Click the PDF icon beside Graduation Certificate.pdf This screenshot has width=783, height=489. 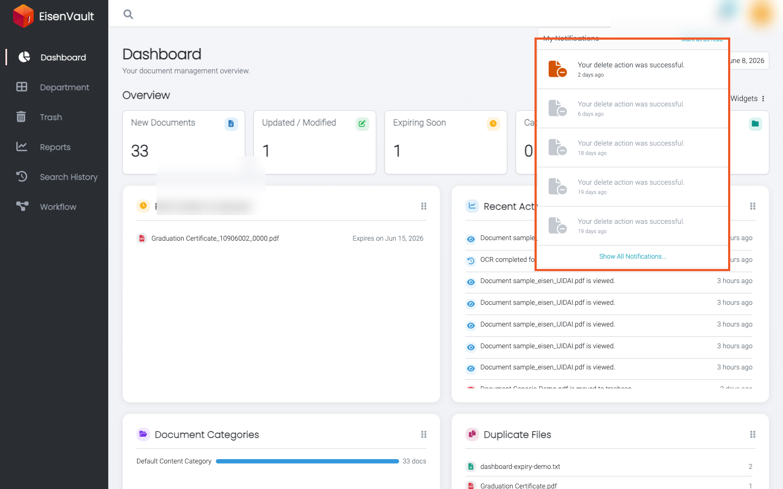coord(471,486)
